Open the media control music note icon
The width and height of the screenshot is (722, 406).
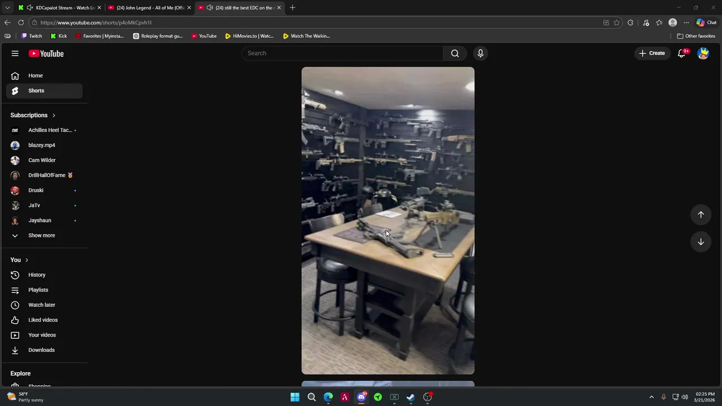(646, 23)
